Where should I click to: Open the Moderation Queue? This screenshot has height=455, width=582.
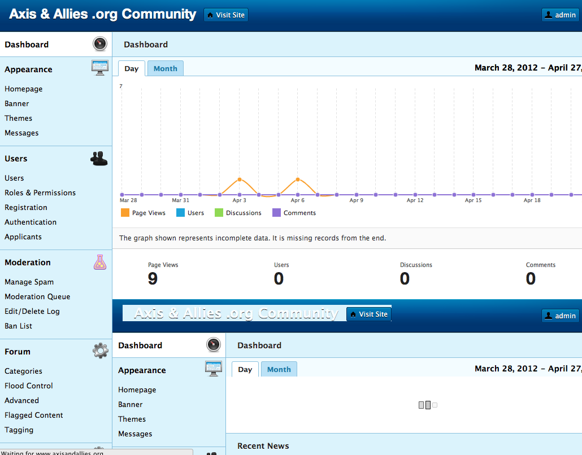coord(37,297)
